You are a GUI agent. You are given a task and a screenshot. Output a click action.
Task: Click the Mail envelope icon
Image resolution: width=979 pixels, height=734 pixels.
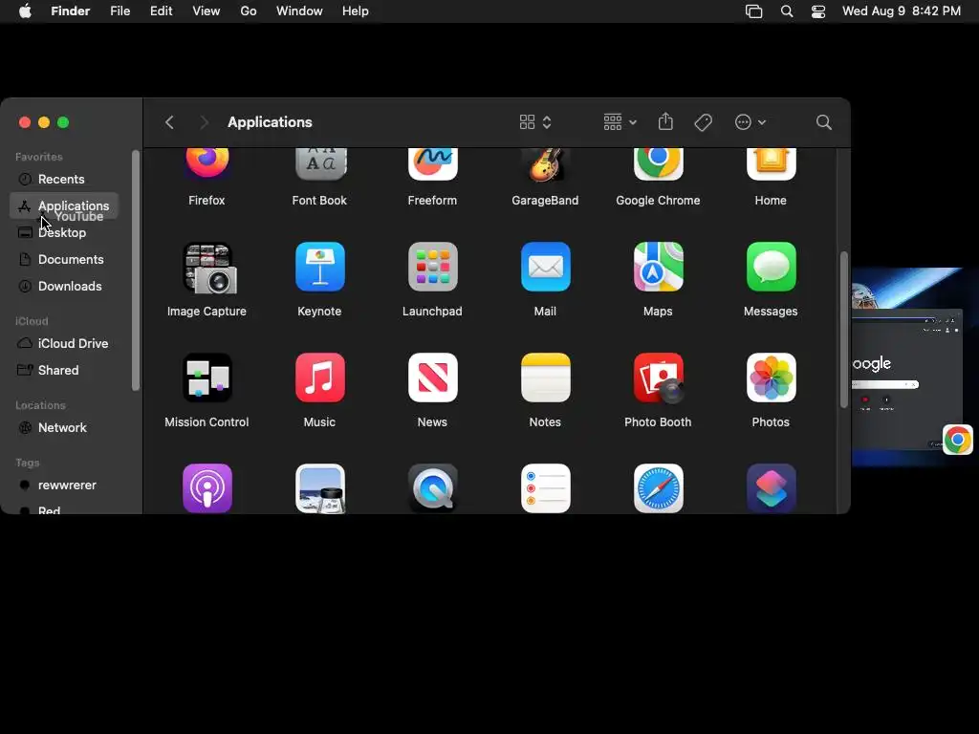tap(545, 267)
